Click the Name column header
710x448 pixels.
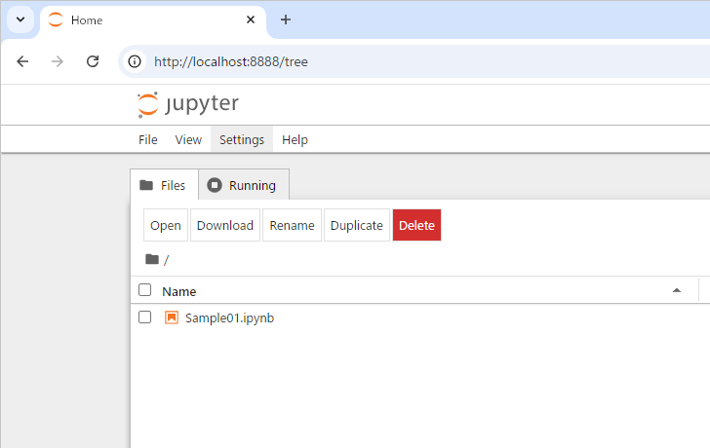(x=179, y=291)
